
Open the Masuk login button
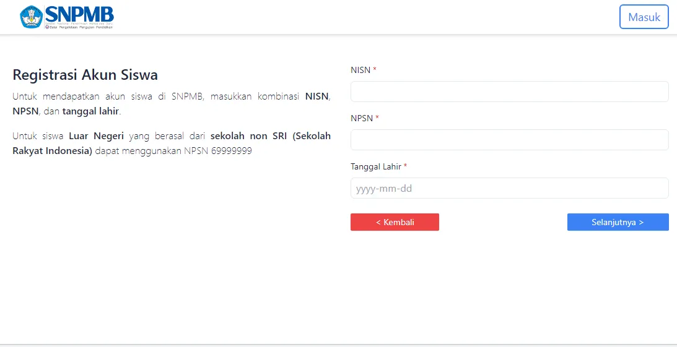pyautogui.click(x=644, y=17)
